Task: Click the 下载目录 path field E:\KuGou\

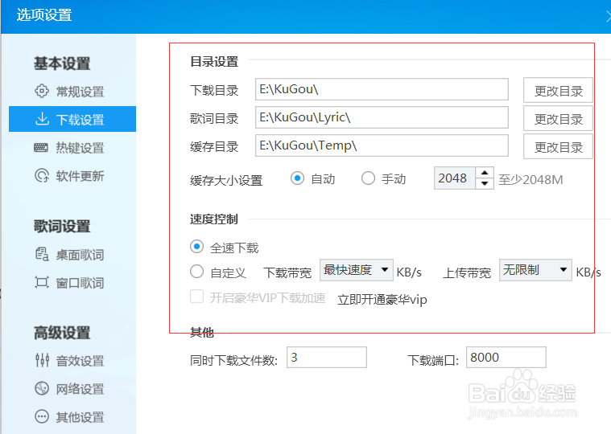Action: (x=382, y=89)
